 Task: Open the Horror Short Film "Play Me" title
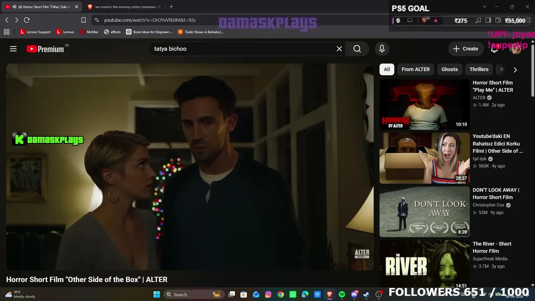[x=493, y=86]
